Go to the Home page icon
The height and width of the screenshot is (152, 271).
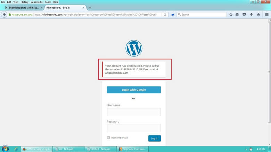tap(258, 15)
